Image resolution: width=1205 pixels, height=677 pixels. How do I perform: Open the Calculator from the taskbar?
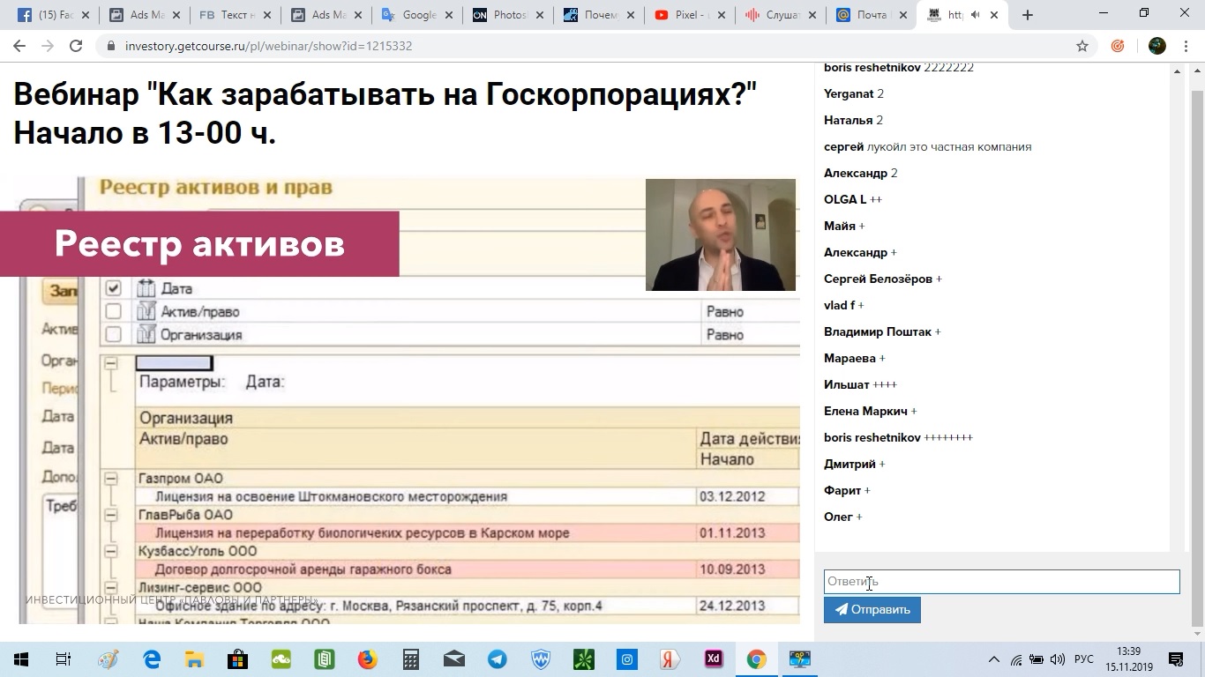click(410, 658)
